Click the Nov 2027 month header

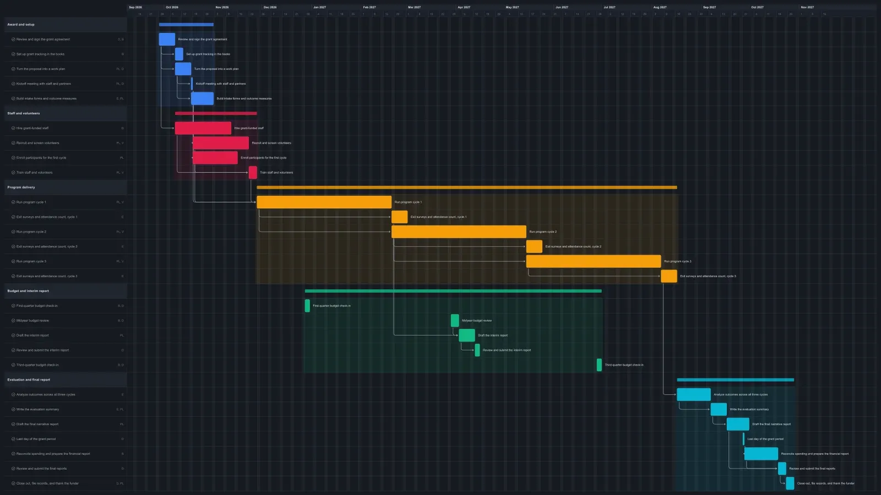[807, 8]
